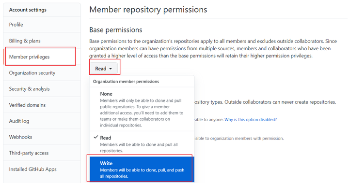Go to Billing & plans
Screen dimensions: 349x183
pyautogui.click(x=42, y=41)
